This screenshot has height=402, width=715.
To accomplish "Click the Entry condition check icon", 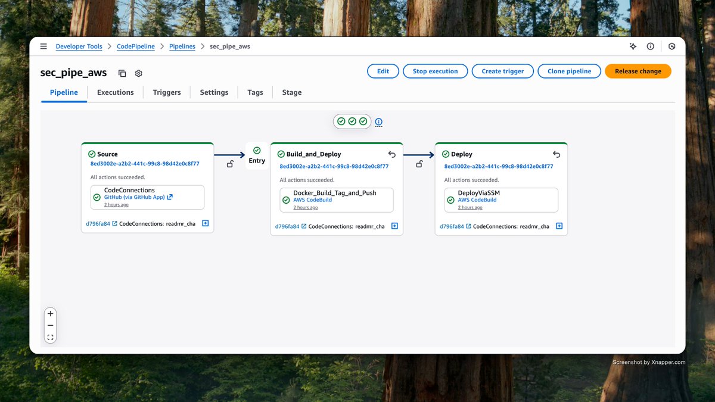I will coord(257,151).
